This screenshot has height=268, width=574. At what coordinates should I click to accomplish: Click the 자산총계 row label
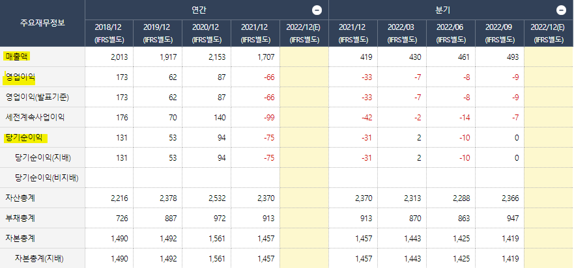tap(20, 198)
